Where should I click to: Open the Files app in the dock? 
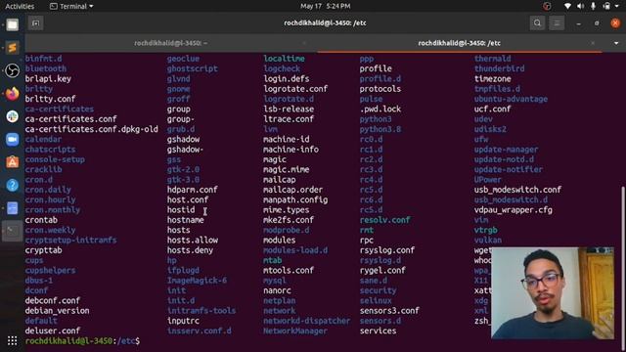(x=13, y=24)
